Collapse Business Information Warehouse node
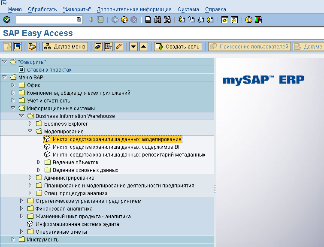The width and height of the screenshot is (324, 247). [x=21, y=116]
